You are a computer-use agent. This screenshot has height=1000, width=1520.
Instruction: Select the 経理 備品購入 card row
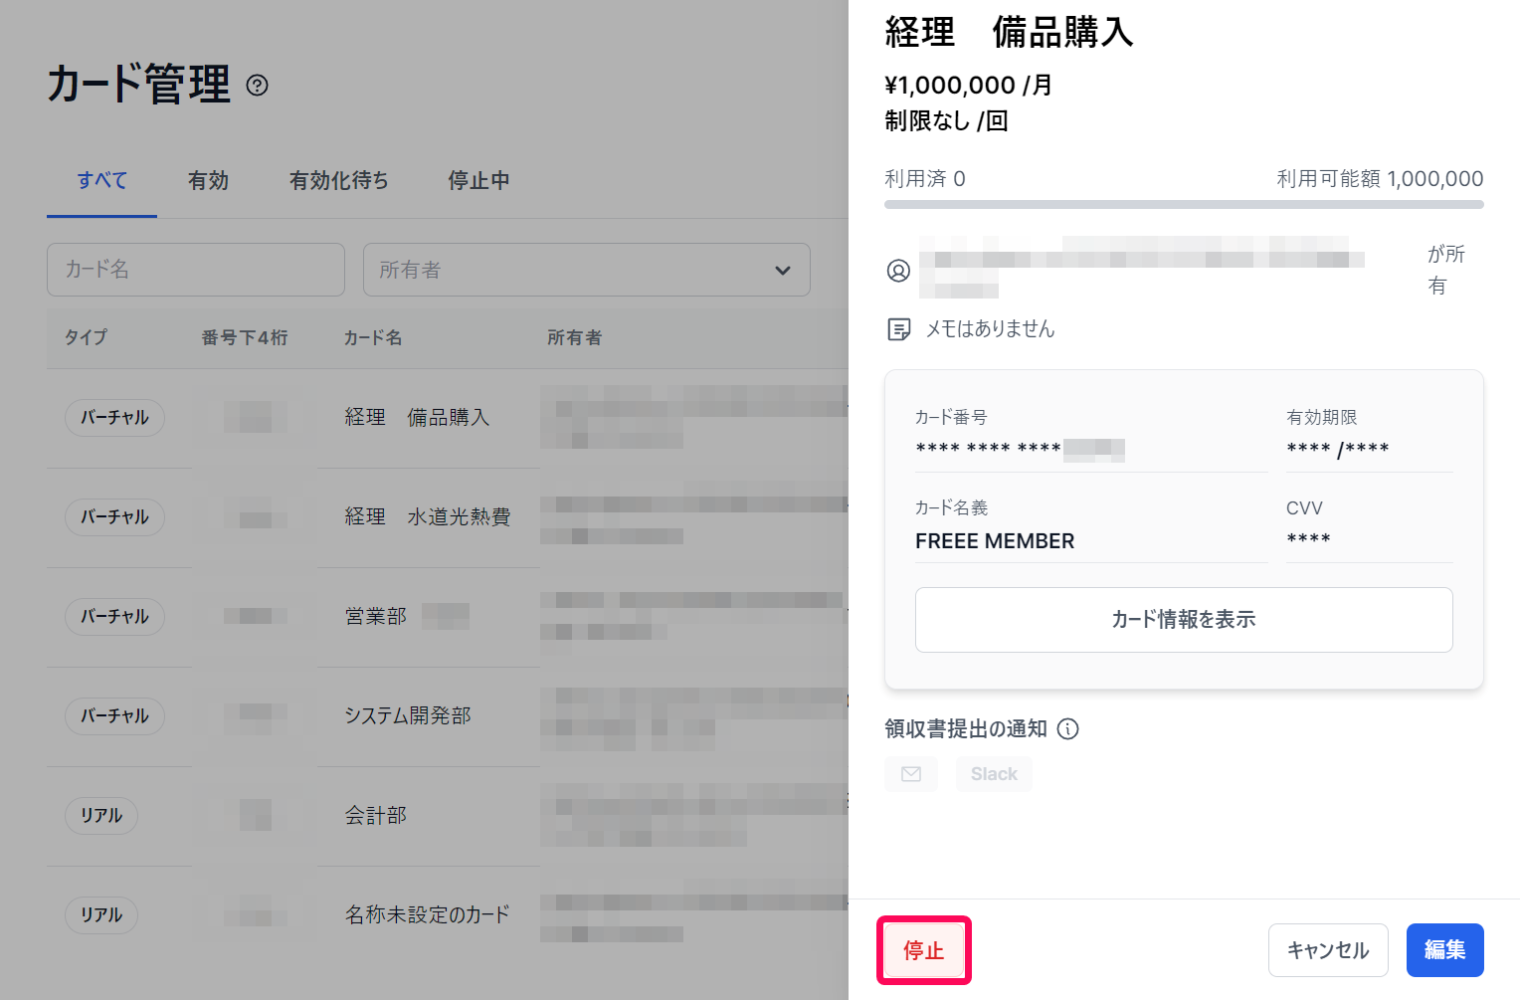click(448, 418)
